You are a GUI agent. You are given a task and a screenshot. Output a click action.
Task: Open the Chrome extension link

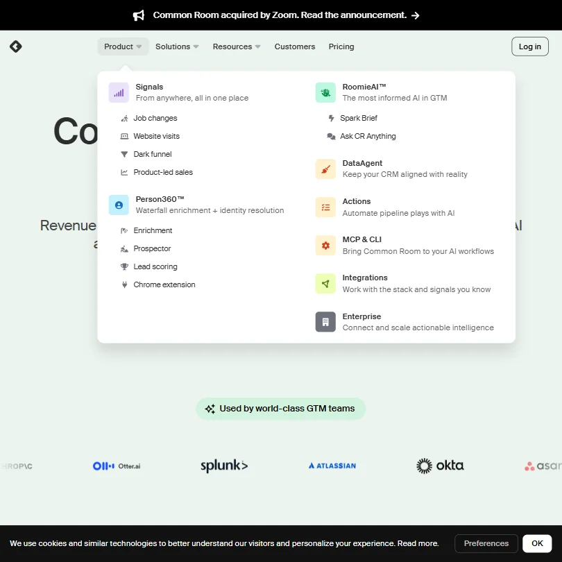(x=164, y=284)
